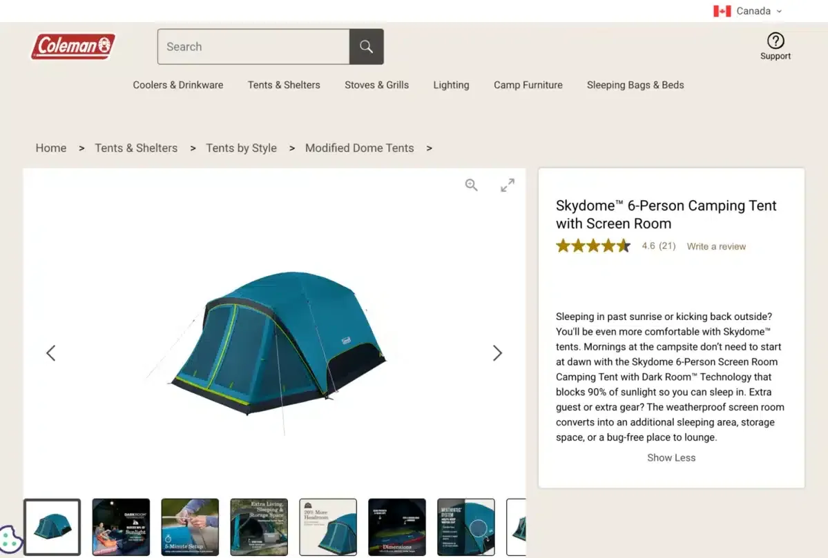Zoom the product image with the magnifier icon
This screenshot has height=558, width=828.
click(472, 185)
